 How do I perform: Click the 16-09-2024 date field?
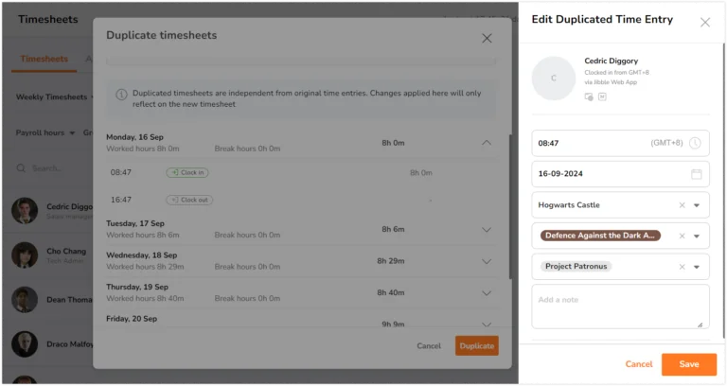620,174
